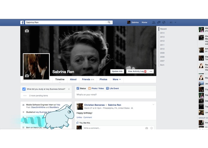Open the Photos tab
Viewport: 208px width, 148px height.
pos(103,79)
